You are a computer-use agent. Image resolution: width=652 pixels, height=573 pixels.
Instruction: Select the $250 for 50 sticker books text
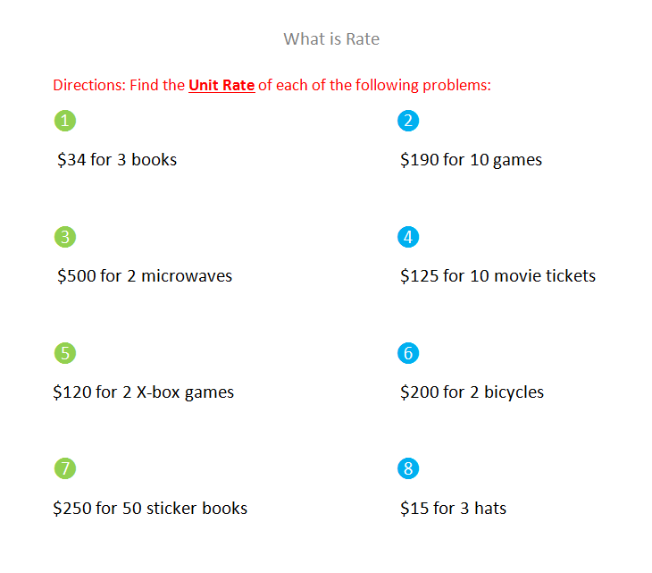150,508
